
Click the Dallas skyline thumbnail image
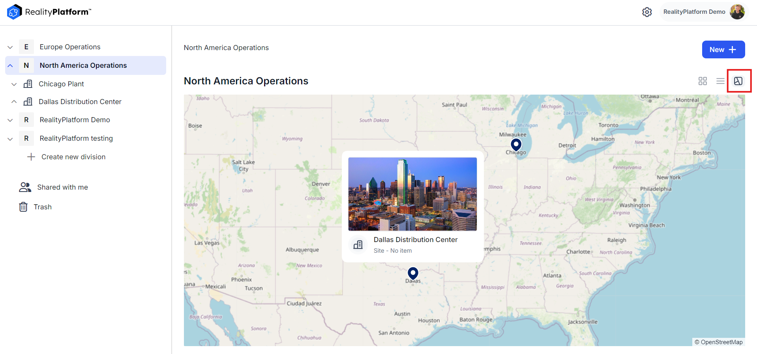click(412, 194)
